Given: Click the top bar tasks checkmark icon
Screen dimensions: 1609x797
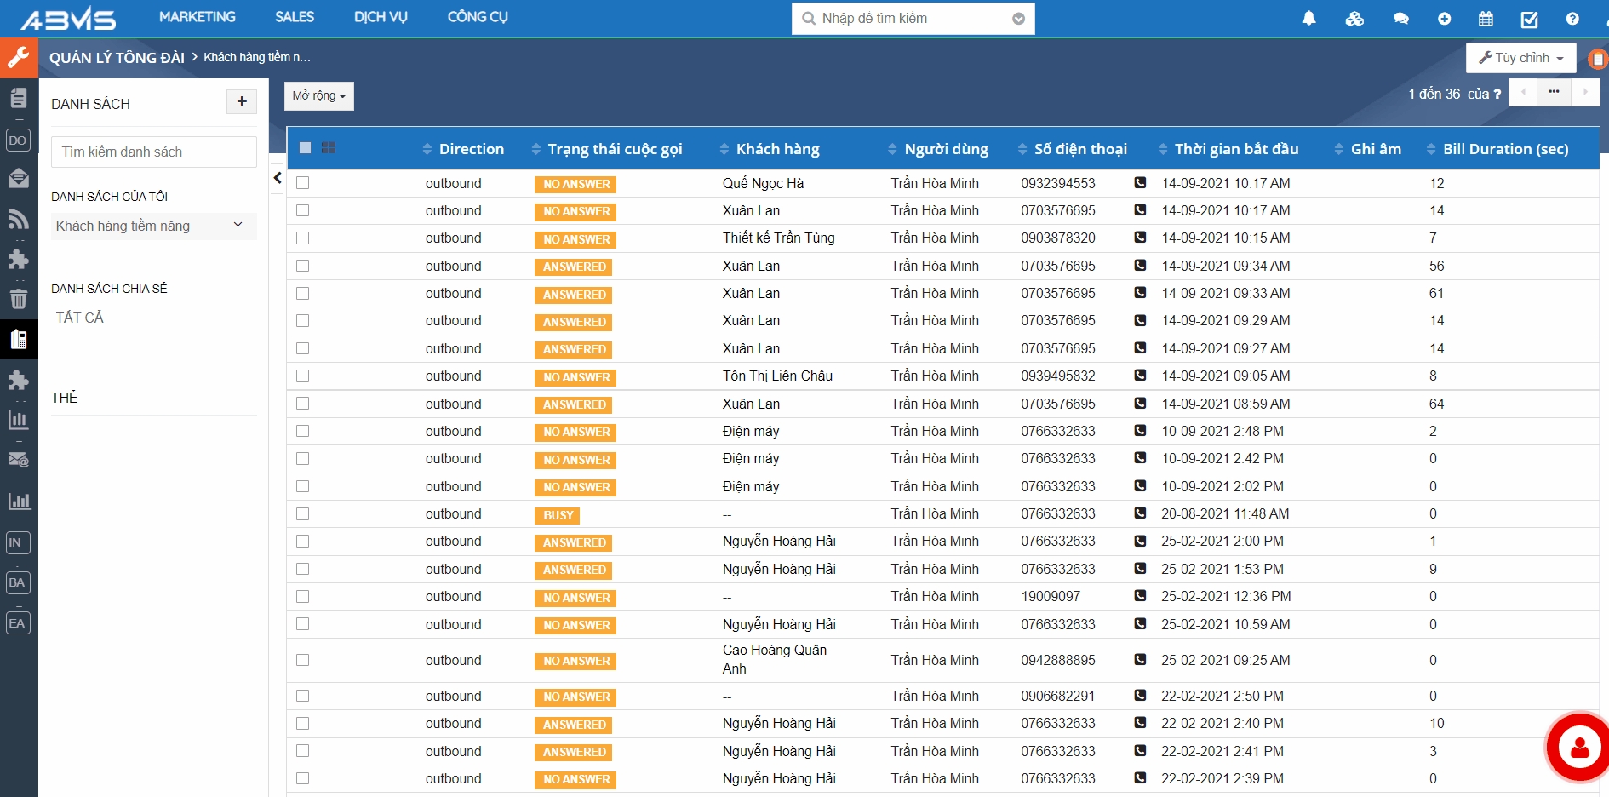Looking at the screenshot, I should point(1529,19).
